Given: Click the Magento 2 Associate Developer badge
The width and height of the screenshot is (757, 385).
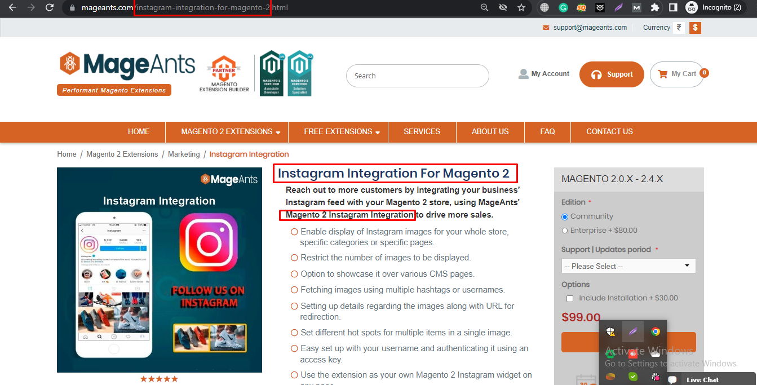Looking at the screenshot, I should pos(272,73).
